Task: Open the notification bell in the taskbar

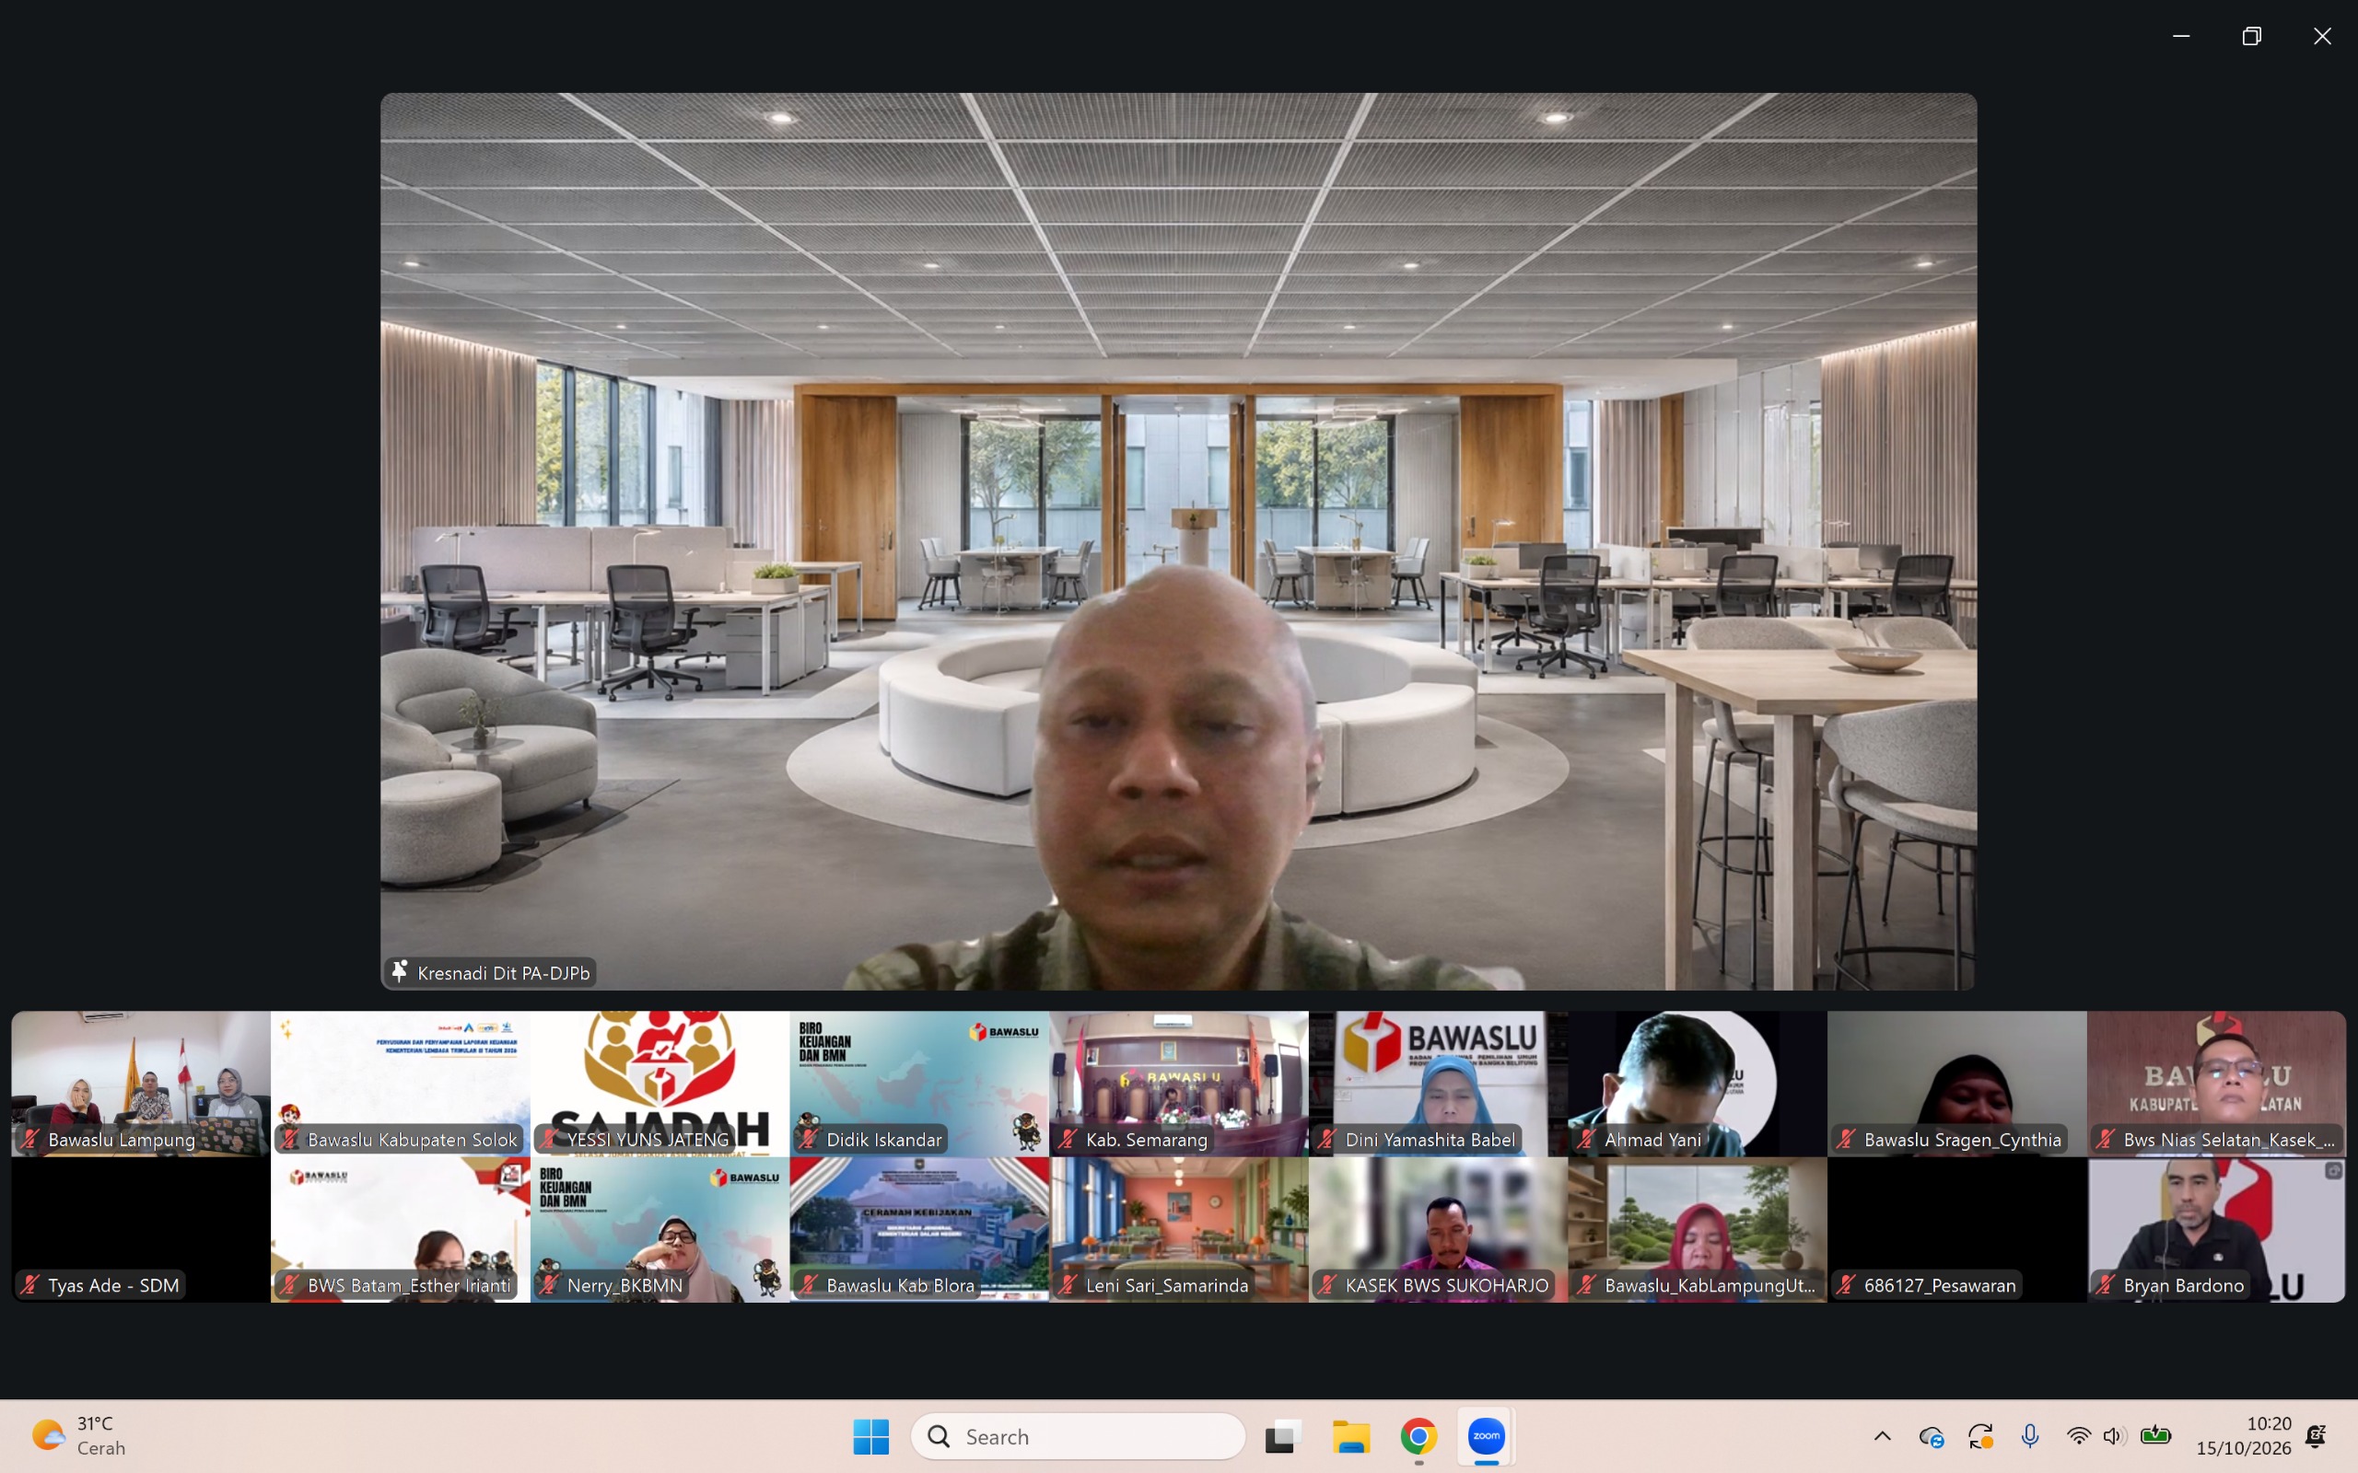Action: (x=2317, y=1436)
